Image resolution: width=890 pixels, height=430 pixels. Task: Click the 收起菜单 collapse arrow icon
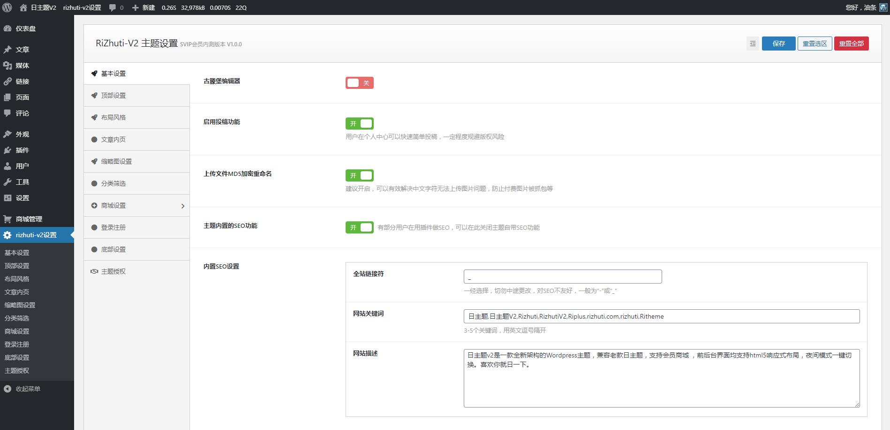7,389
